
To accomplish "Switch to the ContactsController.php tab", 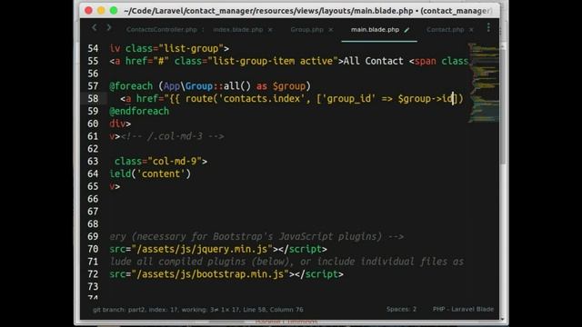I will tap(162, 30).
